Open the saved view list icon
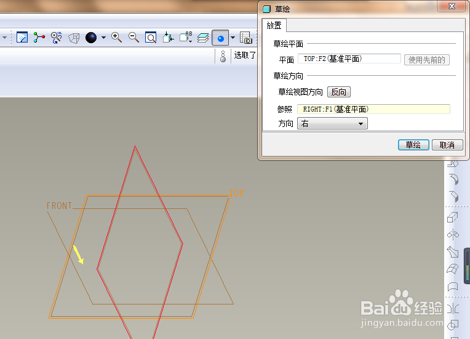The image size is (470, 339). pos(186,38)
